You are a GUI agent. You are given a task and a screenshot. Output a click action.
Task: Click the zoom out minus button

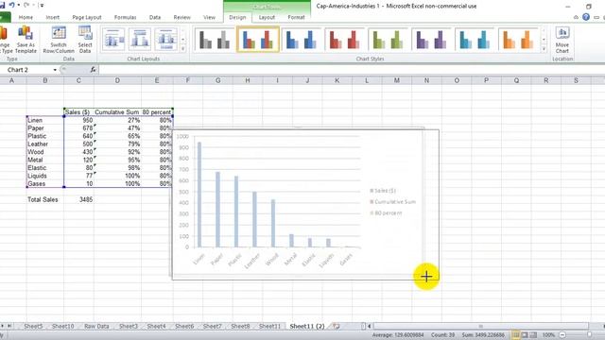[x=562, y=335]
